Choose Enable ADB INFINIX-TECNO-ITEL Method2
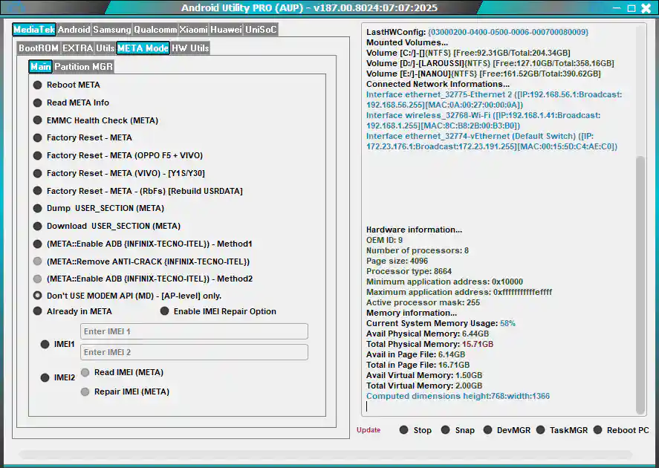 [143, 279]
